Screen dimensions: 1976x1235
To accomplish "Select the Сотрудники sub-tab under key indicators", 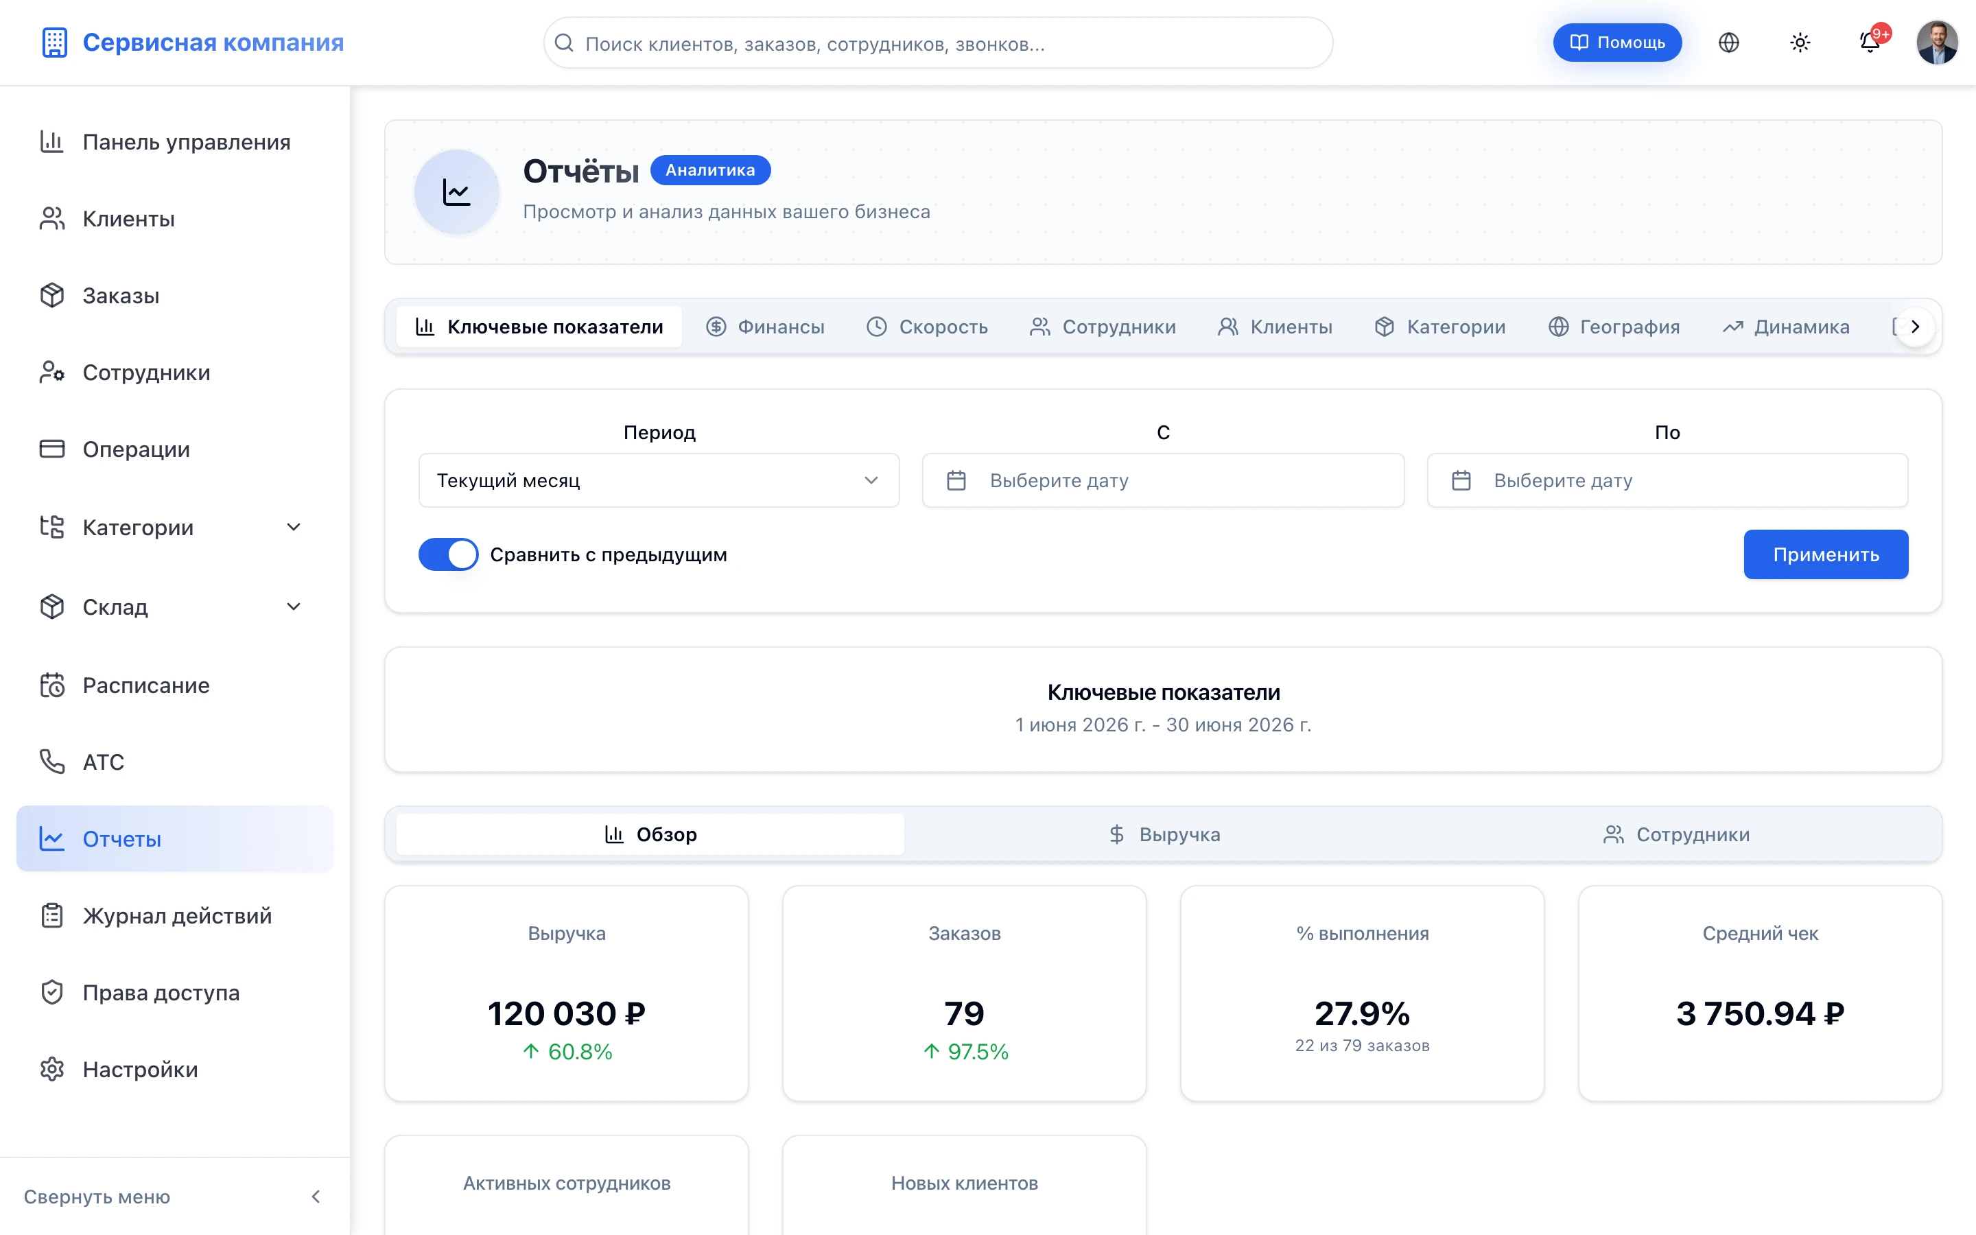I will click(1676, 834).
